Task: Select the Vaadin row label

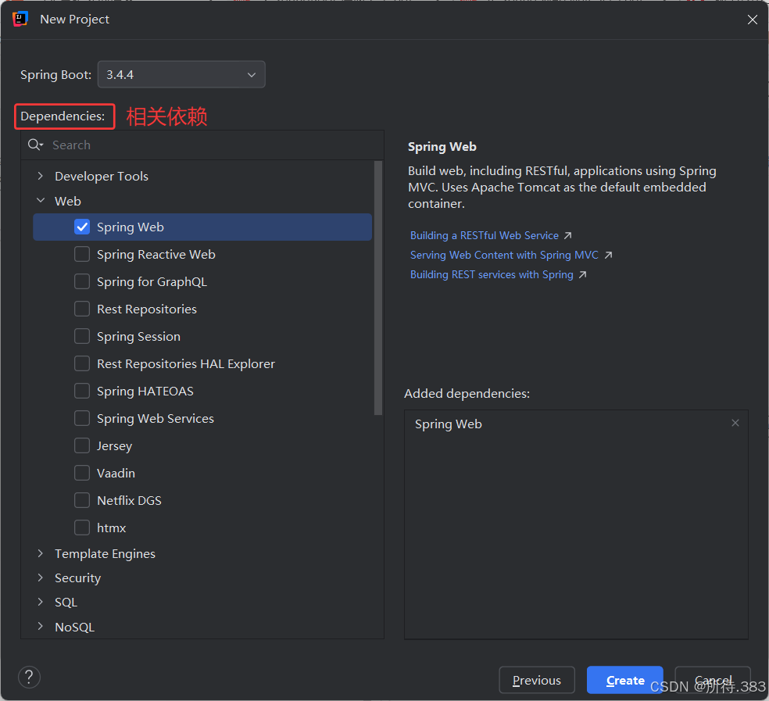Action: (116, 473)
